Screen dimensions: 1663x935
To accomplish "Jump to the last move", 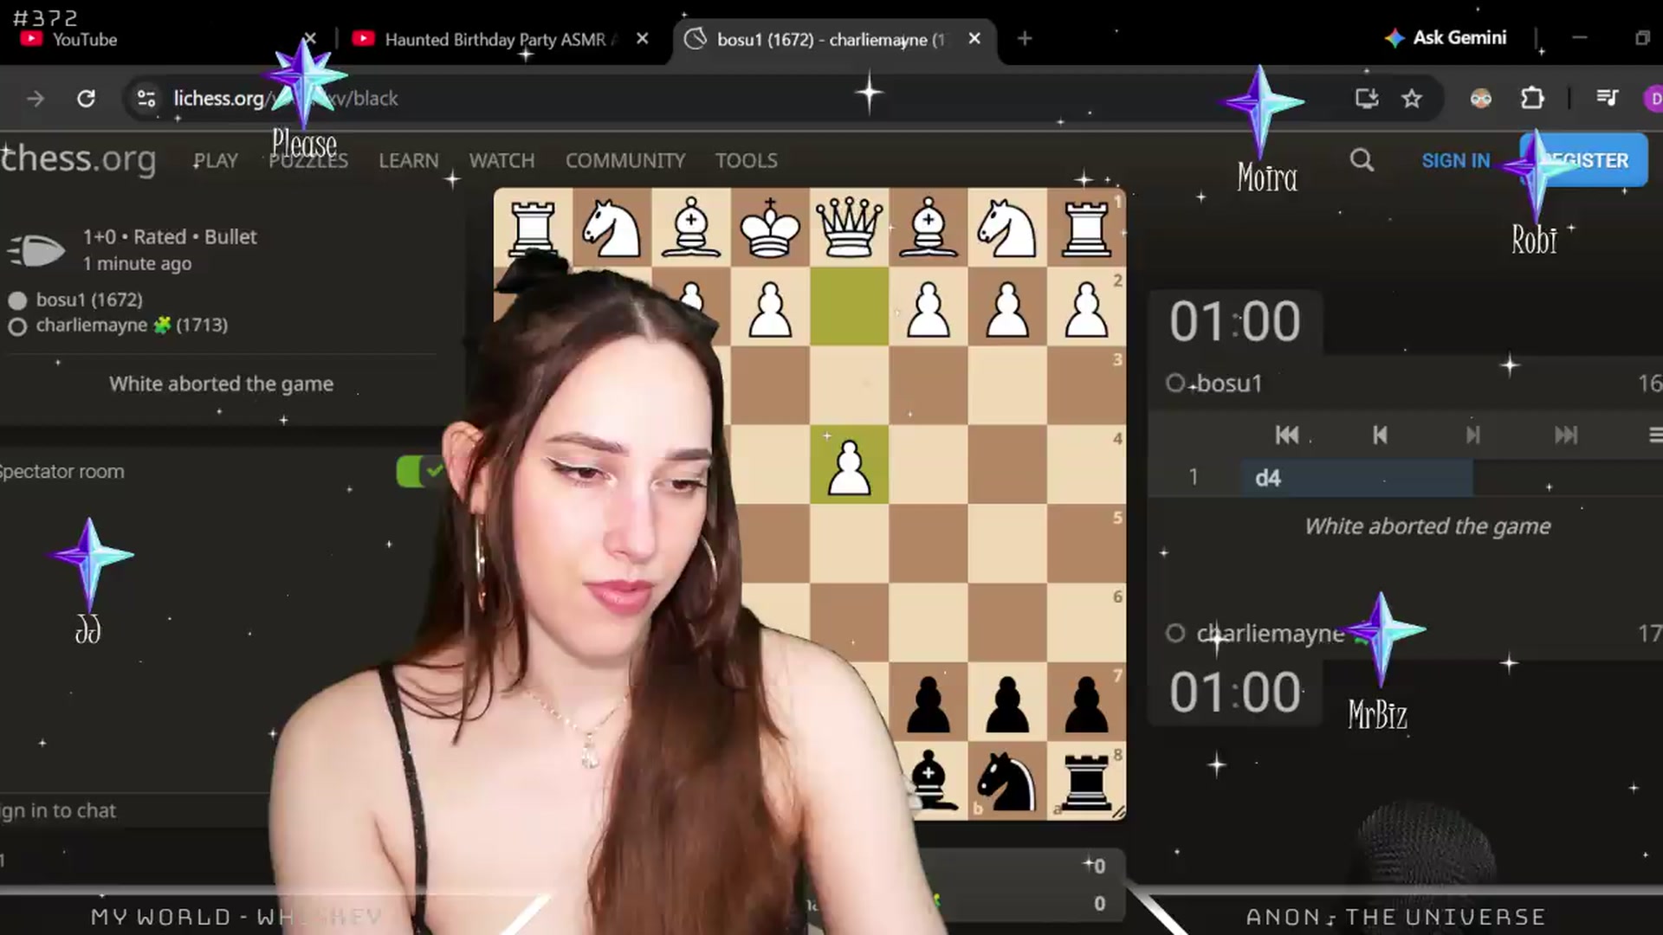I will pyautogui.click(x=1565, y=435).
